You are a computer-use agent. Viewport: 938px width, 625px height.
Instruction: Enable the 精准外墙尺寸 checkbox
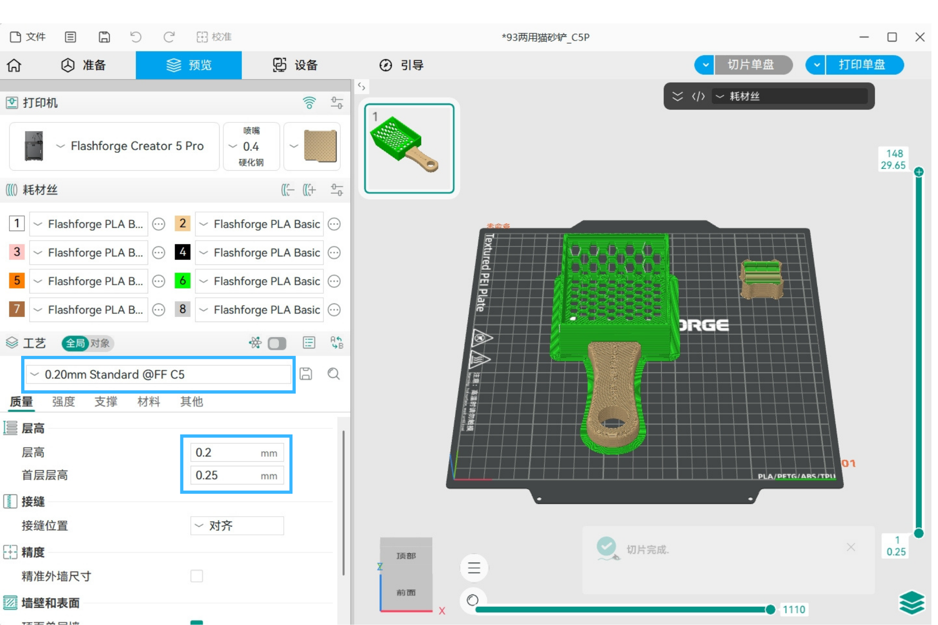point(197,576)
